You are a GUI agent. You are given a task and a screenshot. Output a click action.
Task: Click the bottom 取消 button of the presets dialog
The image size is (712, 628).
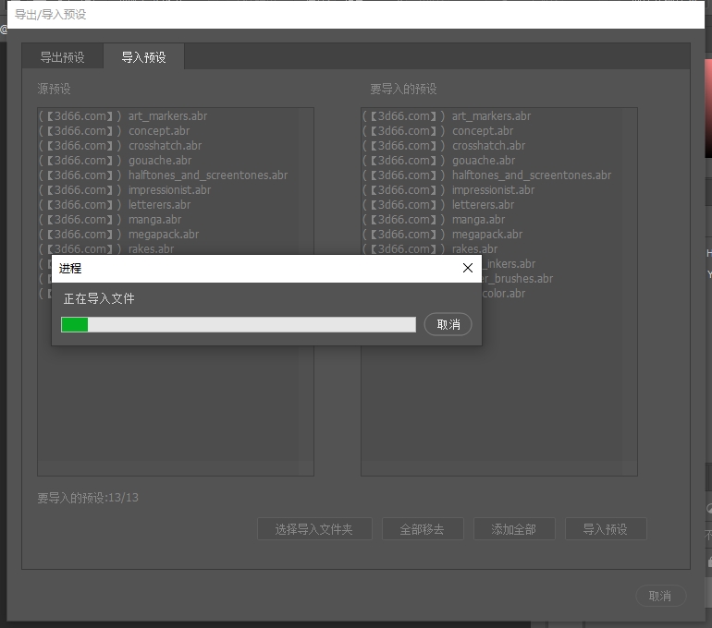660,596
